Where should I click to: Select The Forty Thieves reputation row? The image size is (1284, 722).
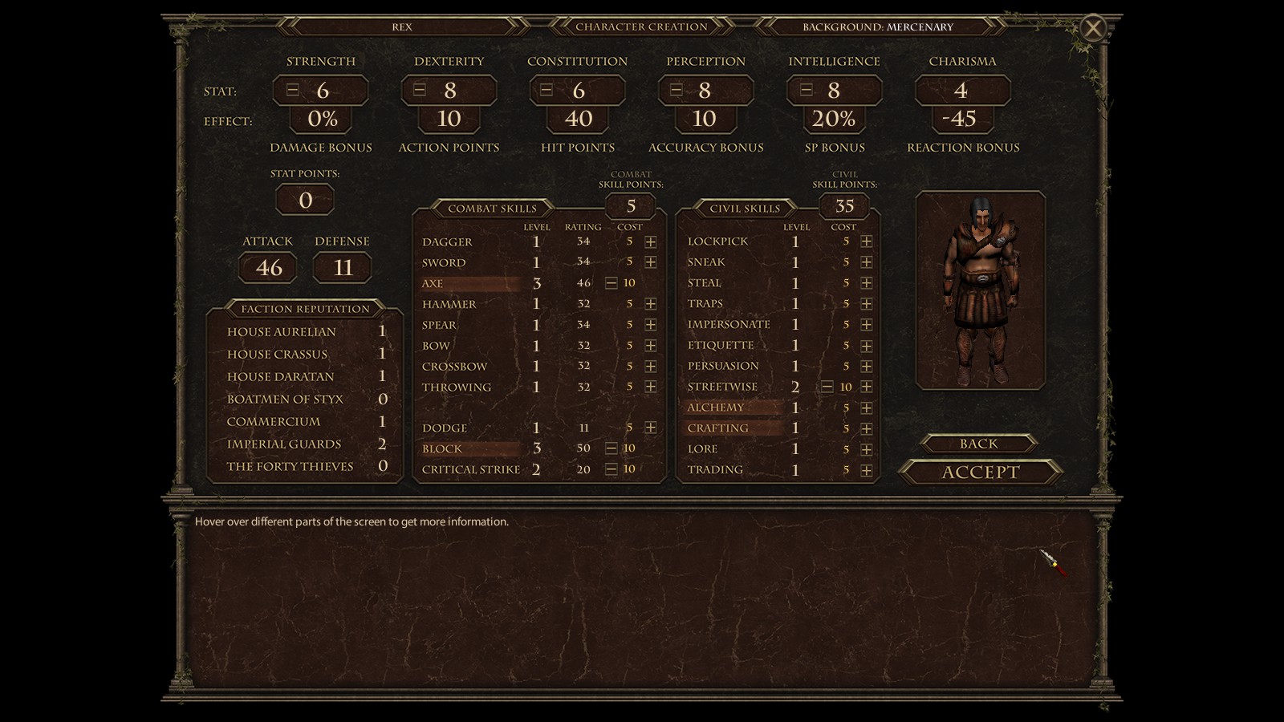(x=307, y=466)
